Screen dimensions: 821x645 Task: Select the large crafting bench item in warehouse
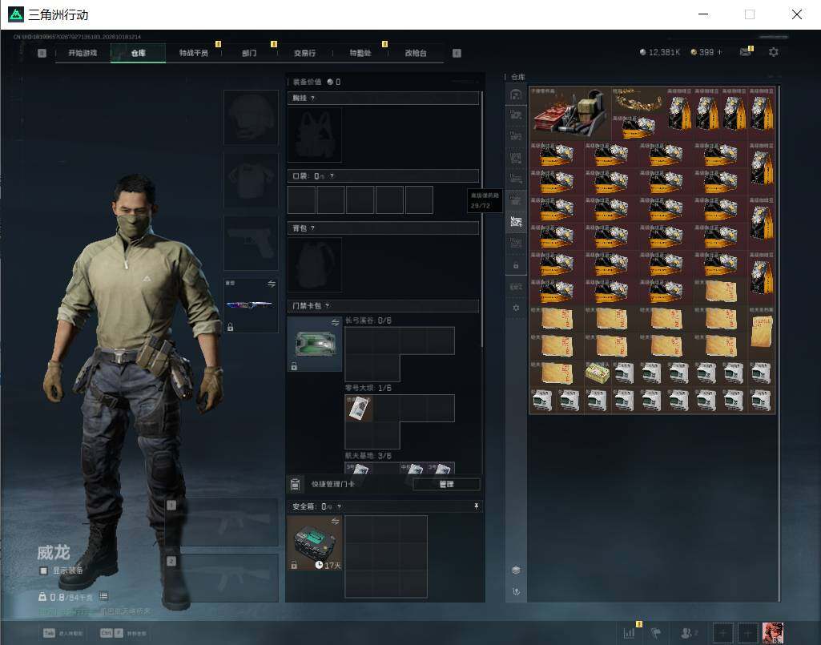tap(570, 113)
